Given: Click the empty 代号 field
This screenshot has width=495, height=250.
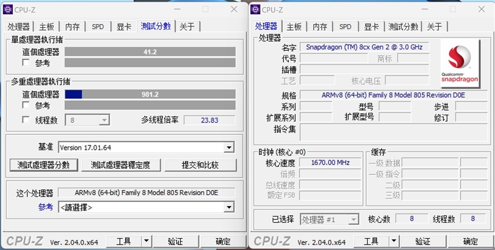Looking at the screenshot, I should 334,58.
